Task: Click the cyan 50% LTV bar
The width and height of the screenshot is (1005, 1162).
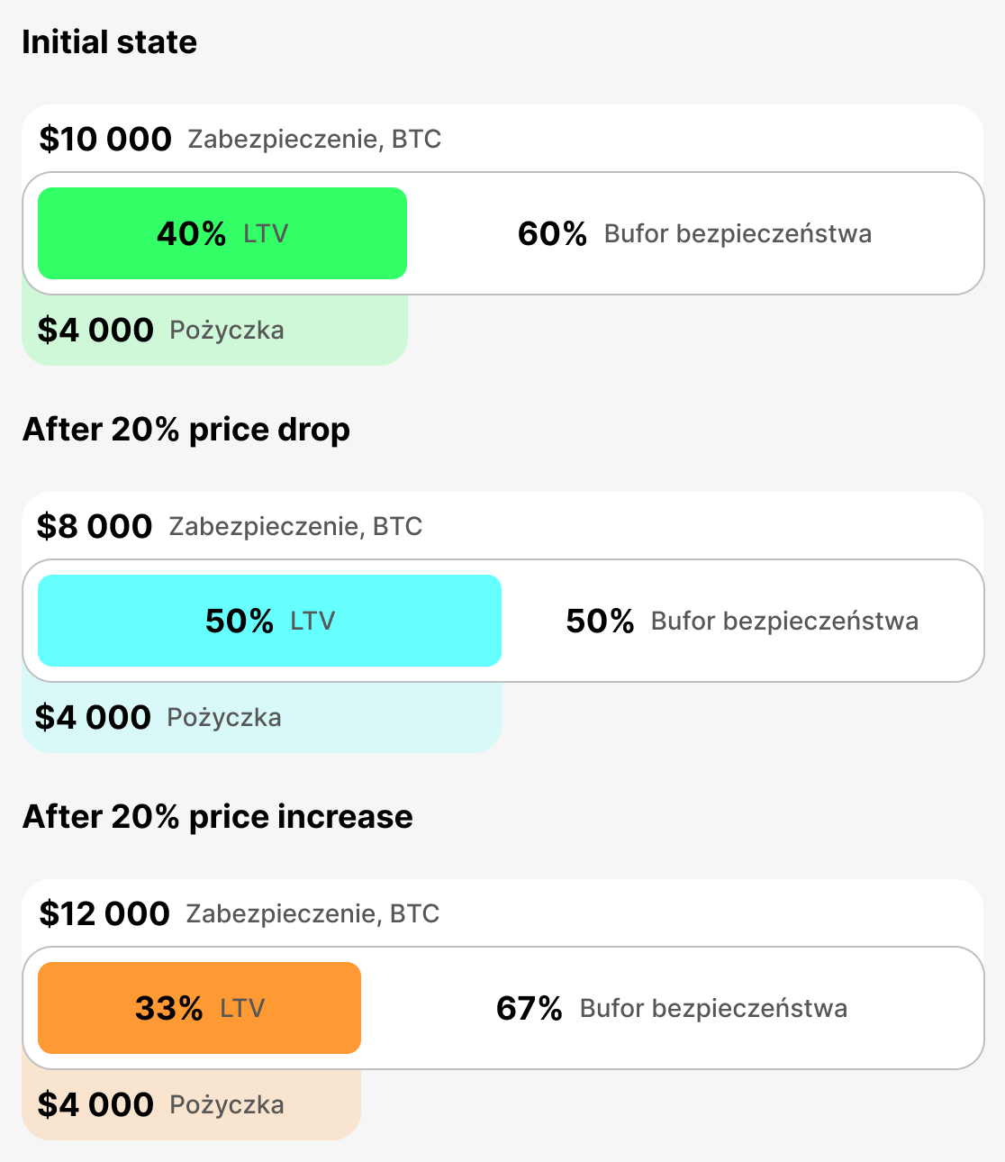Action: (269, 621)
